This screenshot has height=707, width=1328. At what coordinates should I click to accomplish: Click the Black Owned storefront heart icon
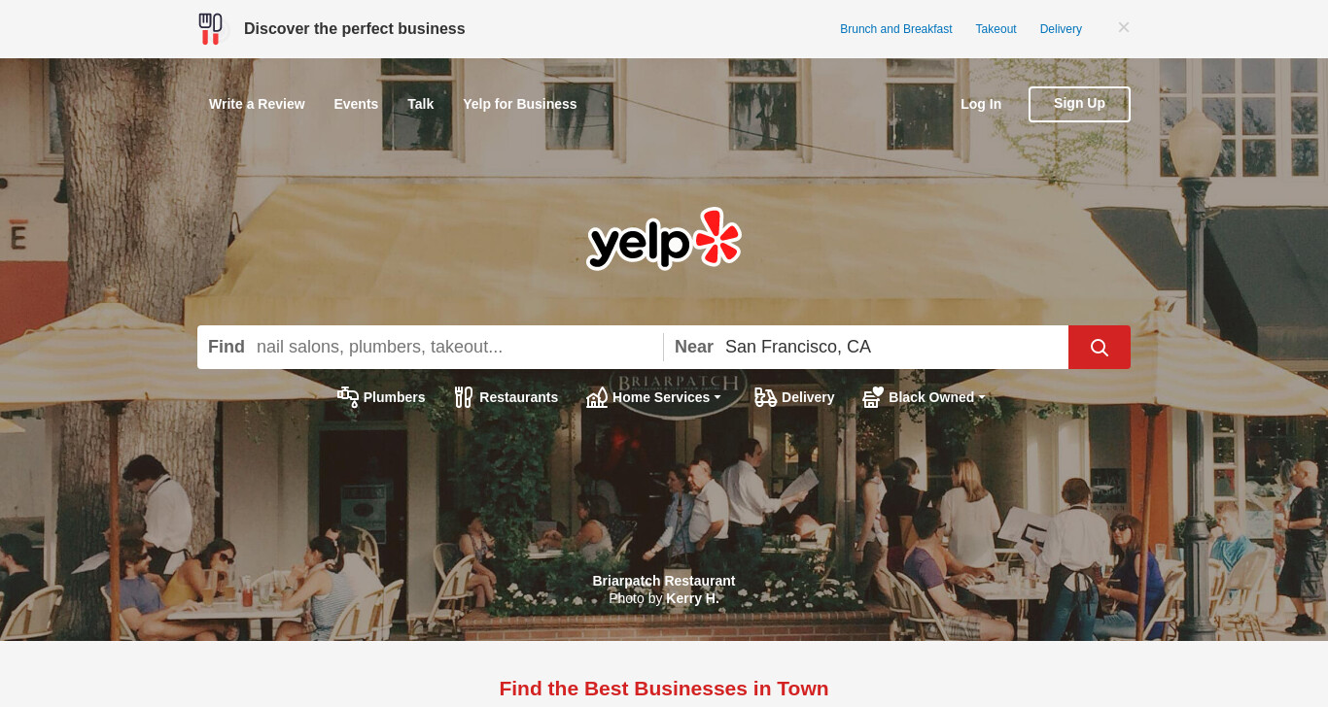point(873,397)
